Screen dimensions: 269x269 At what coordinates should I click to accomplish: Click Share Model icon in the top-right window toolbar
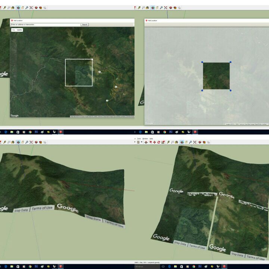(179, 8)
